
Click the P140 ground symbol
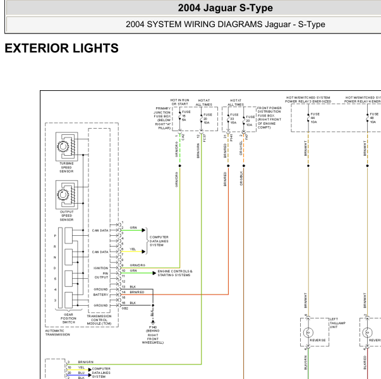pyautogui.click(x=153, y=322)
